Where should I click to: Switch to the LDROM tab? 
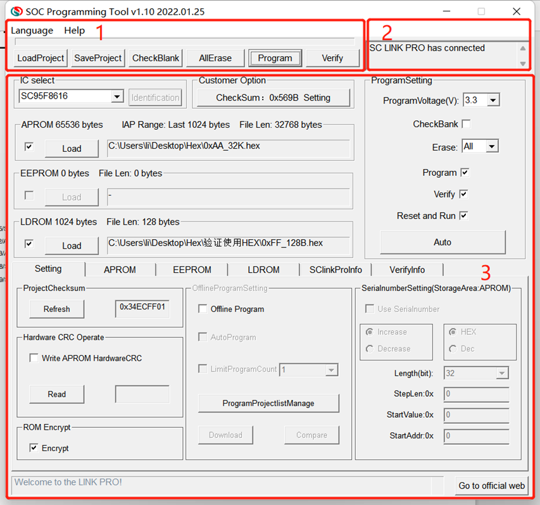[263, 270]
